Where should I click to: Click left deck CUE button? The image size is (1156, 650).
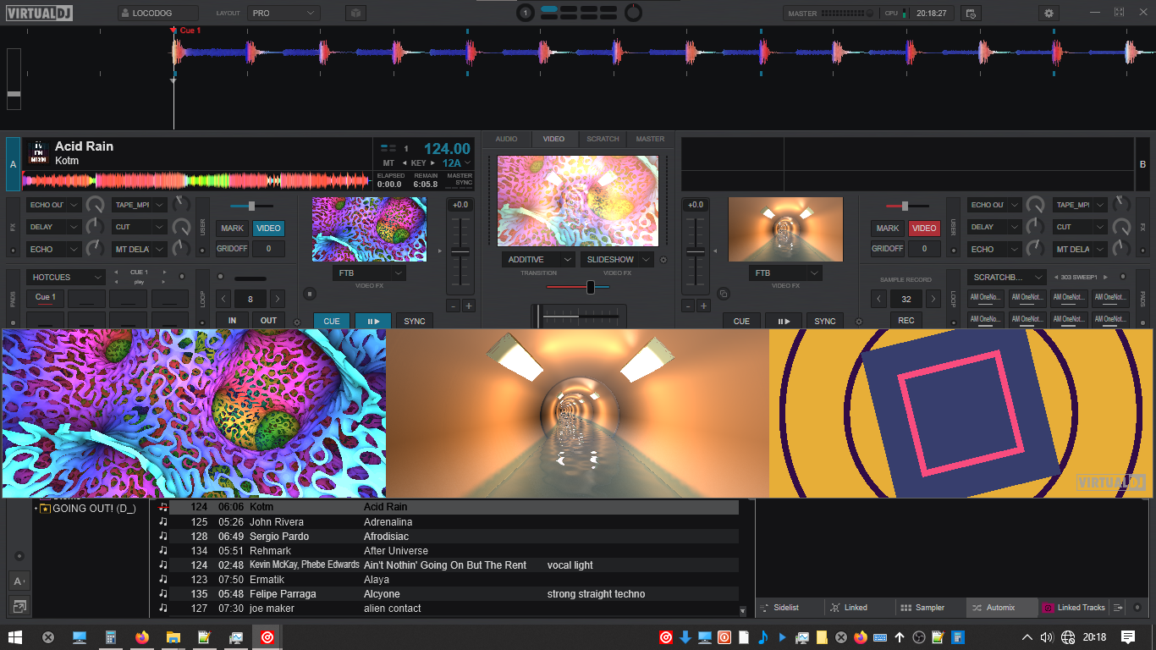coord(332,321)
